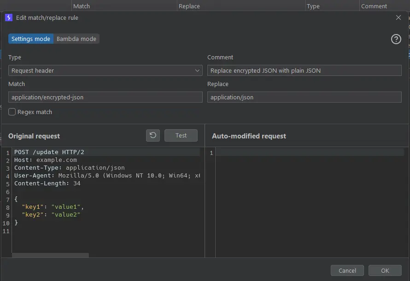Image resolution: width=410 pixels, height=281 pixels.
Task: Click the Burp lightning logo icon
Action: tap(9, 17)
